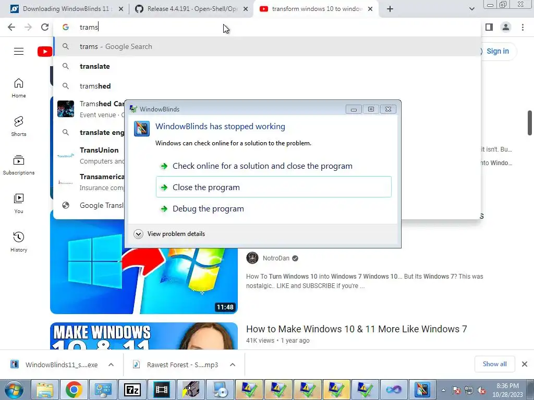Viewport: 534px width, 400px height.
Task: Expand View problem details
Action: click(169, 234)
